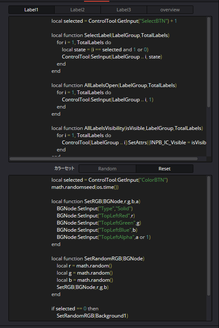Click the line 'BGNode:SetInput("Type","Solid")'
Screen dimensions: 219x328
[95, 209]
